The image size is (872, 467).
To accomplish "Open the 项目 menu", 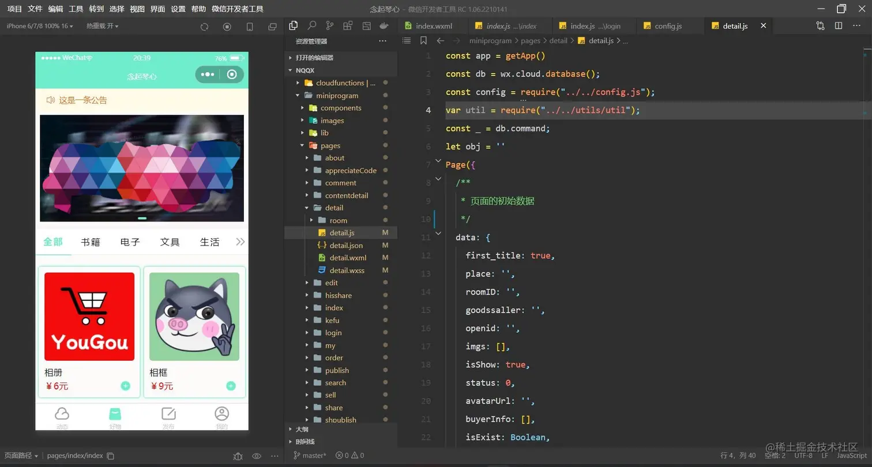I will pyautogui.click(x=14, y=9).
